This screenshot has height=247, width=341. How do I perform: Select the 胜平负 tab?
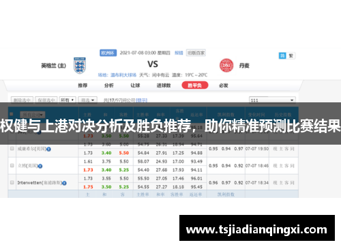195,85
